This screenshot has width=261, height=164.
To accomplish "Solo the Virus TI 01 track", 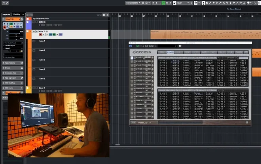I will click(37, 31).
